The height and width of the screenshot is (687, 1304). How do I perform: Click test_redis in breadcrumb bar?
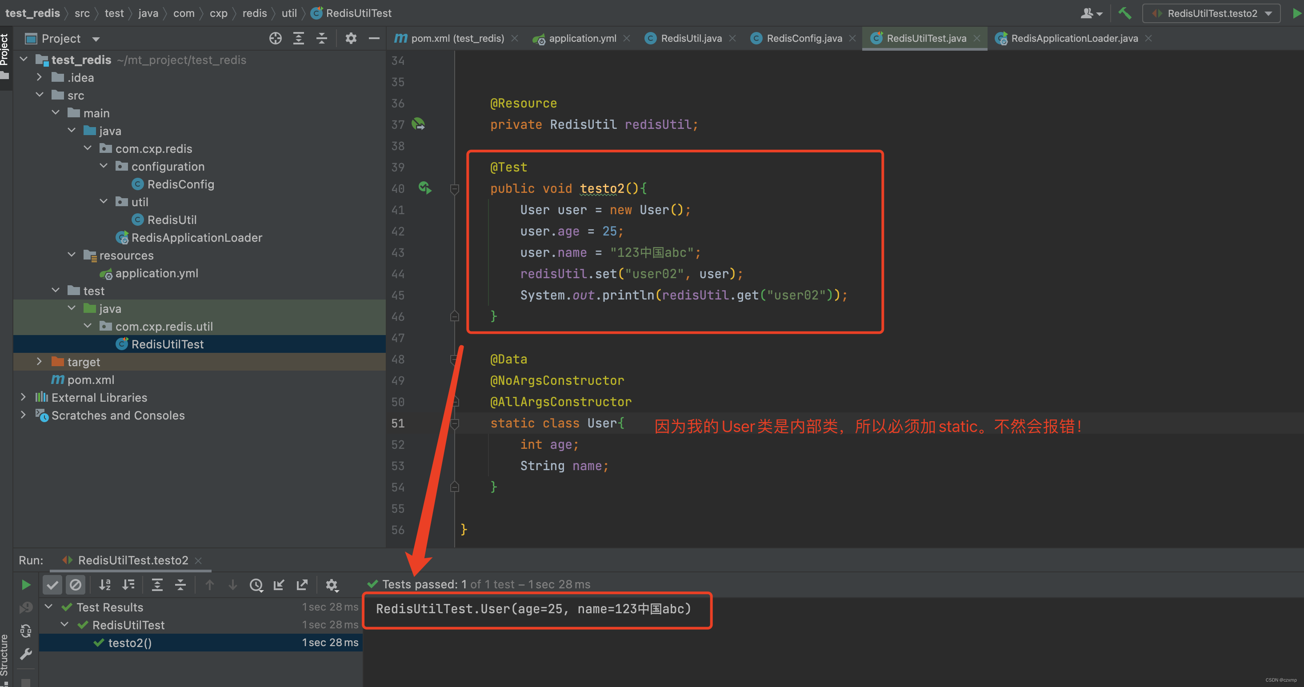coord(32,13)
